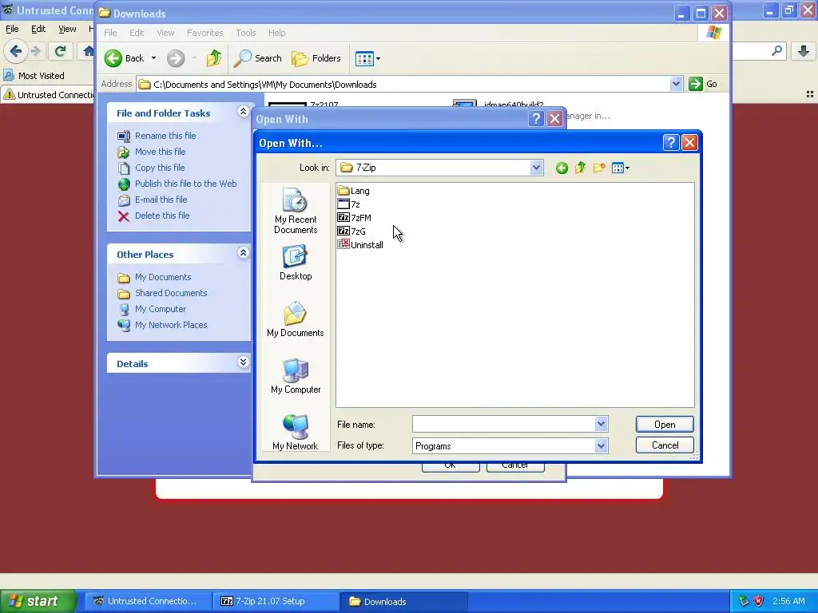The width and height of the screenshot is (818, 613).
Task: Click browser back arrow button
Action: click(16, 51)
